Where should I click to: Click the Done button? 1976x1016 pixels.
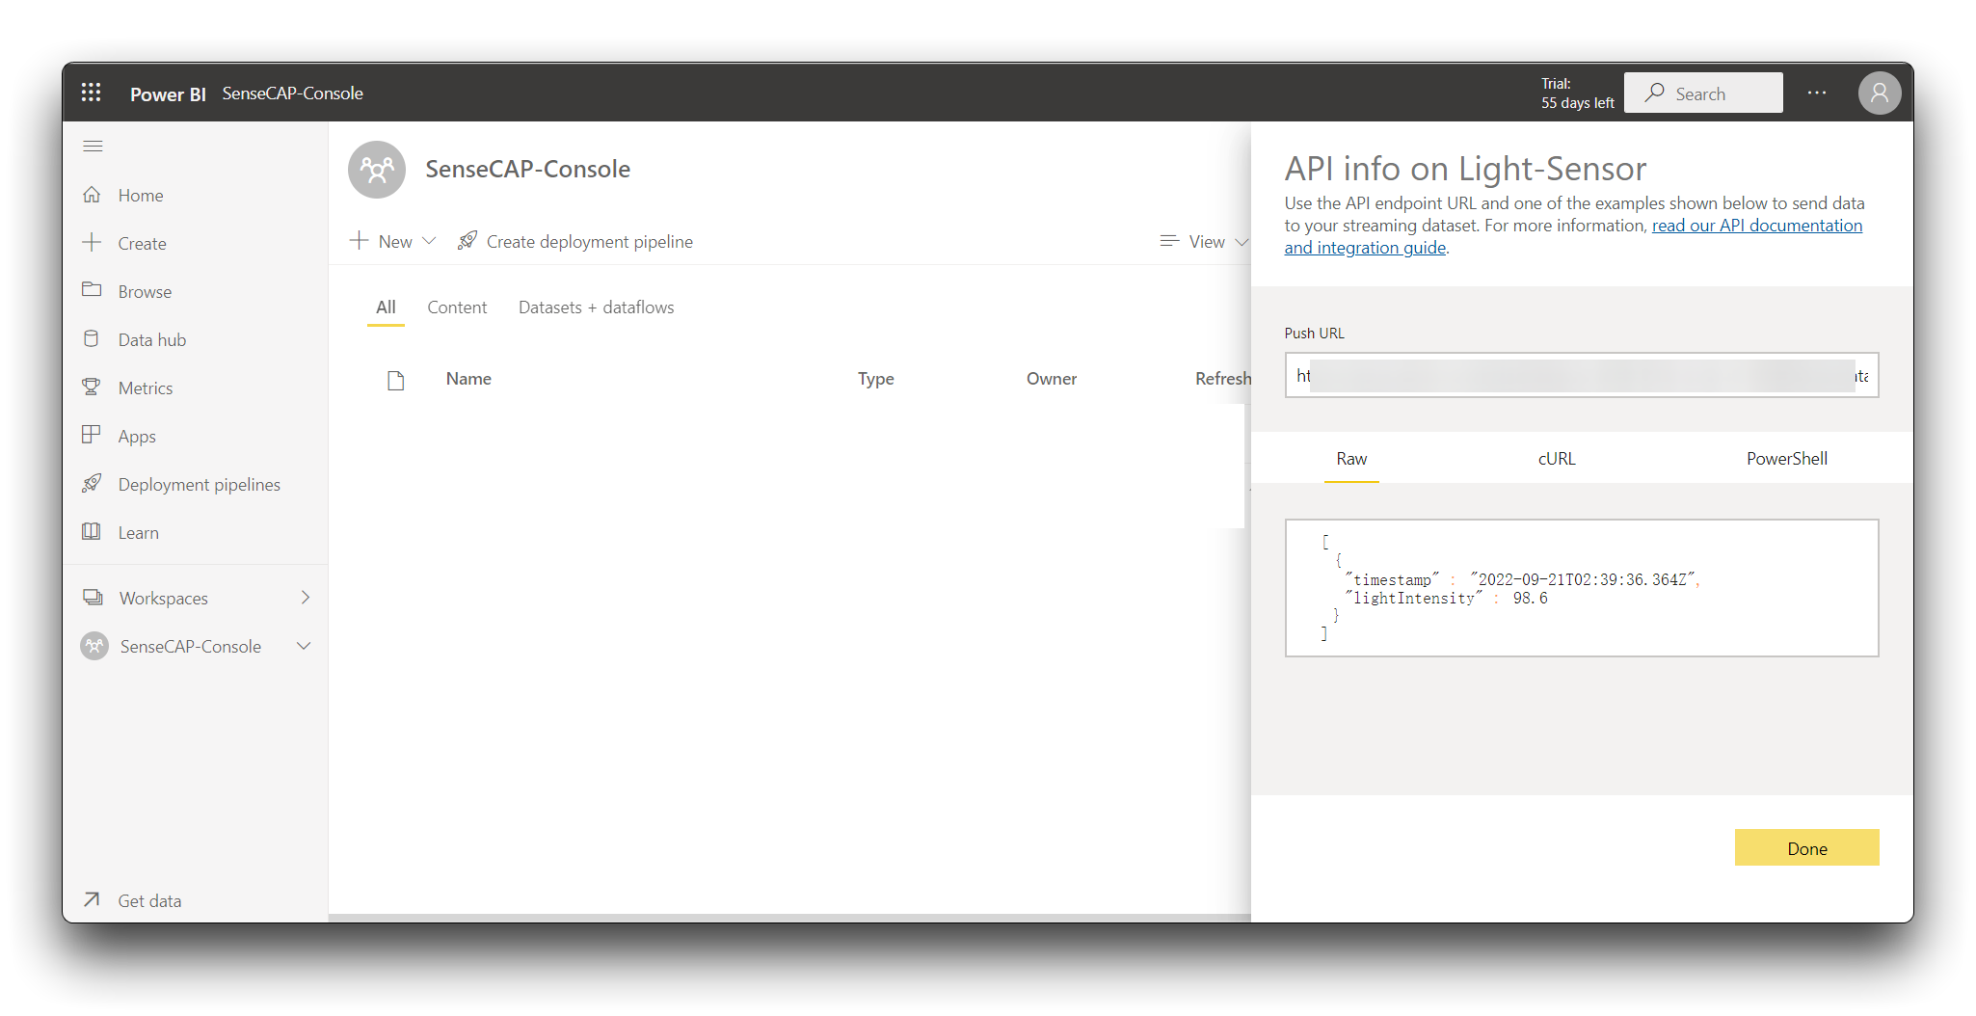point(1806,848)
